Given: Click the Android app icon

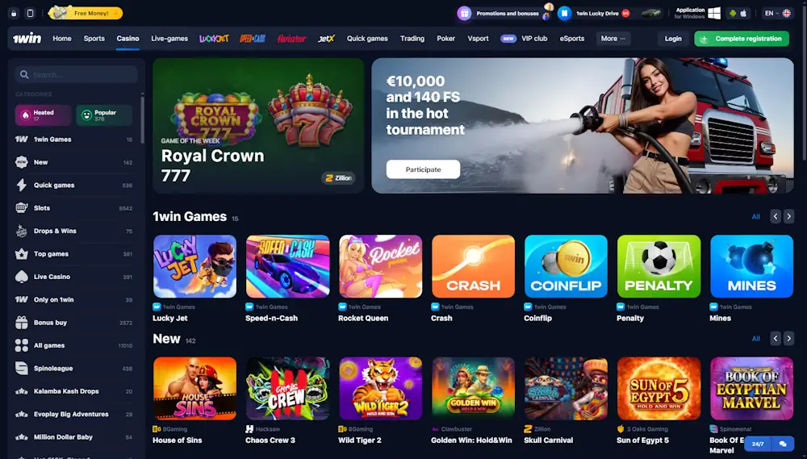Looking at the screenshot, I should pos(733,14).
